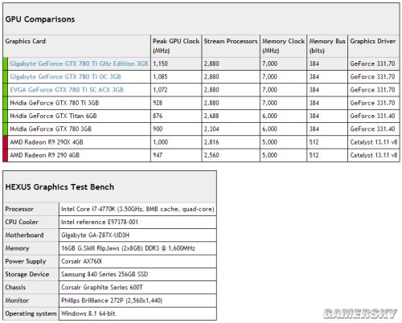The width and height of the screenshot is (402, 323).
Task: Select the Nvidia GeForce GTX 780 3GB row name
Action: point(51,129)
